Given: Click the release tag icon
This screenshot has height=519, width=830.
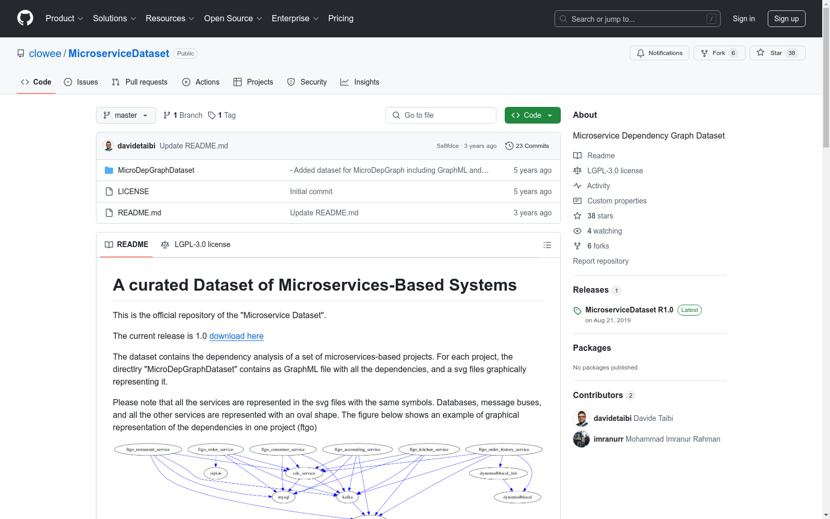Looking at the screenshot, I should (577, 311).
